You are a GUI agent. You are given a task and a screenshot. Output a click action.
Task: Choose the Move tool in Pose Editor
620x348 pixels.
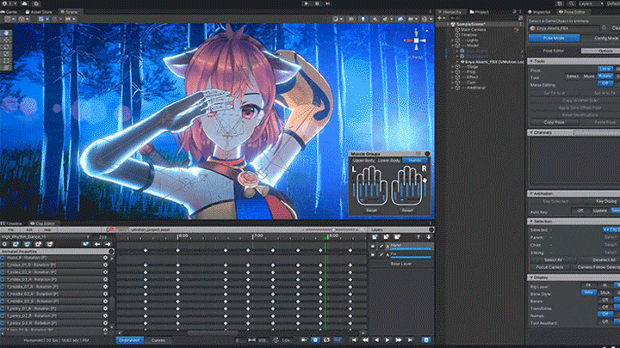pos(589,76)
